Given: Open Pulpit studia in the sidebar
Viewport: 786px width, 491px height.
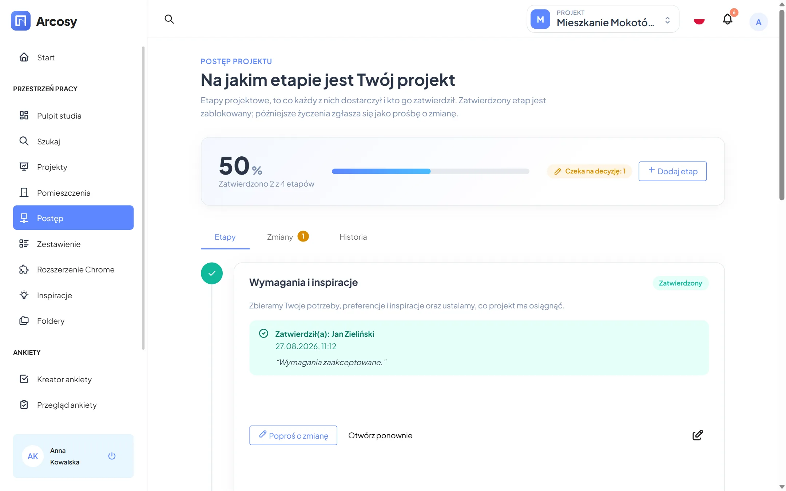Looking at the screenshot, I should (x=74, y=116).
